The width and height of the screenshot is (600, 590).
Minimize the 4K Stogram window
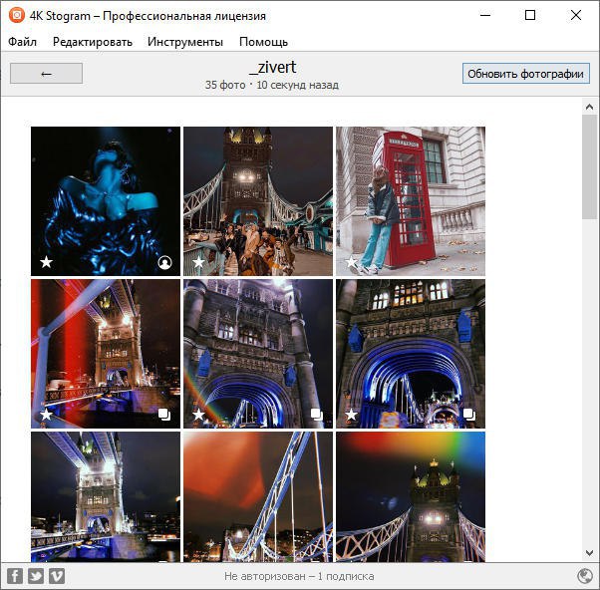[485, 15]
